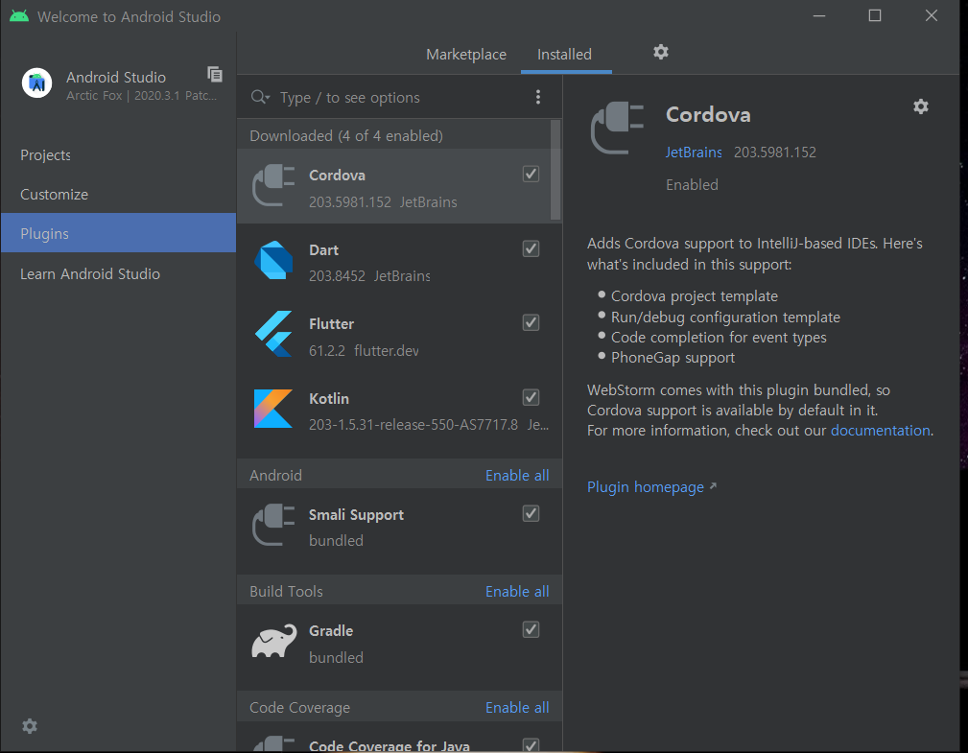Uncheck the Dart plugin checkbox
The height and width of the screenshot is (753, 968).
pyautogui.click(x=531, y=248)
